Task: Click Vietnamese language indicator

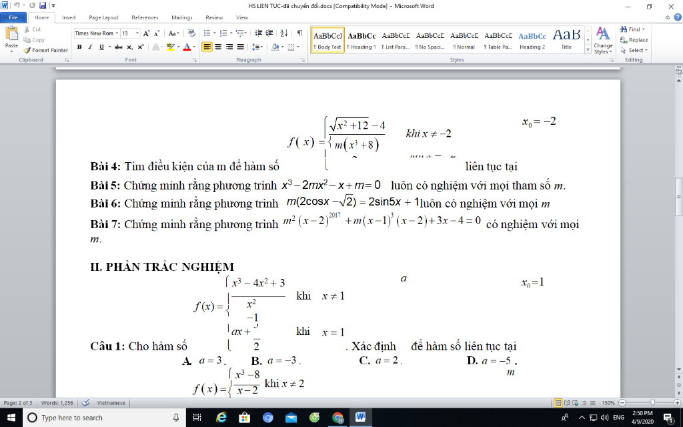Action: point(111,403)
